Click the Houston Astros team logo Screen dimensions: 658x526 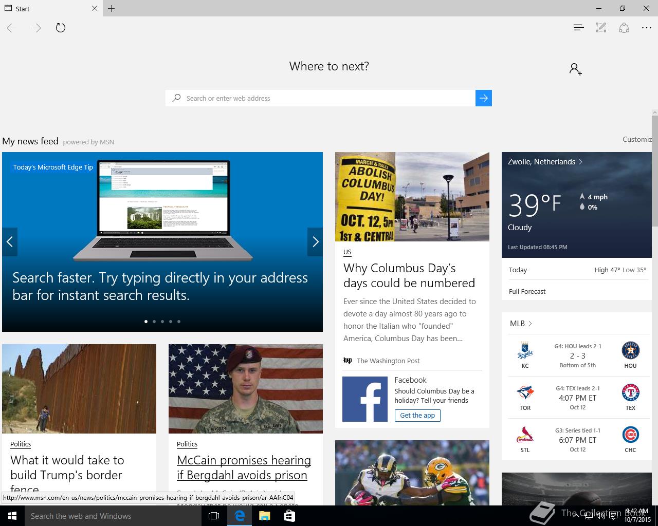[630, 351]
